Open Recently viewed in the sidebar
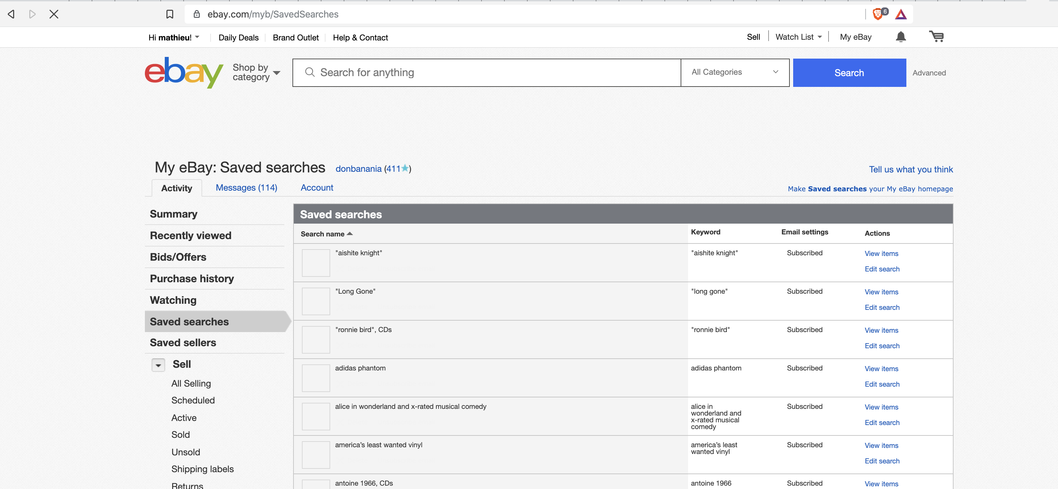This screenshot has width=1058, height=489. pos(191,235)
